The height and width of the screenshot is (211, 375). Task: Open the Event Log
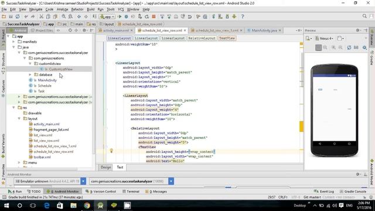click(324, 192)
